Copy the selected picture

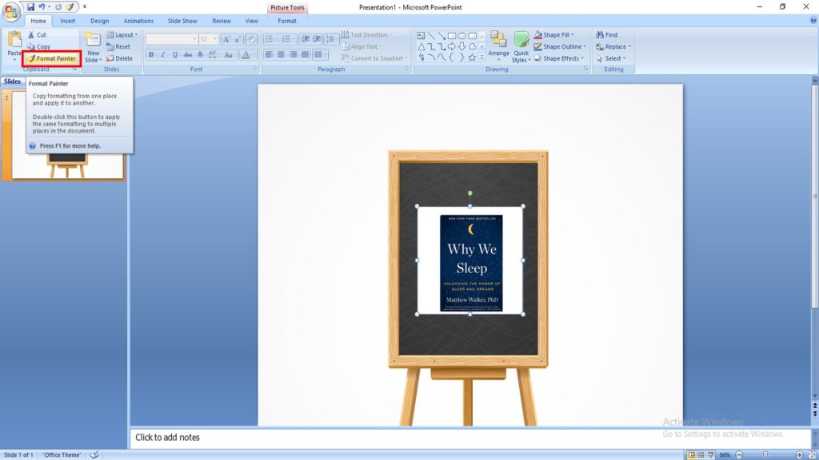point(39,46)
